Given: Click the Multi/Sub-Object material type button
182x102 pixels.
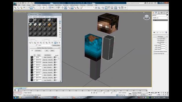Looking at the screenshot, I should [56, 45].
